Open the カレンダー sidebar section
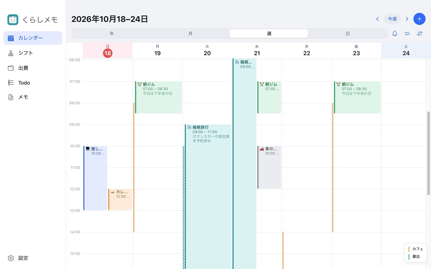The height and width of the screenshot is (269, 431). [x=33, y=38]
